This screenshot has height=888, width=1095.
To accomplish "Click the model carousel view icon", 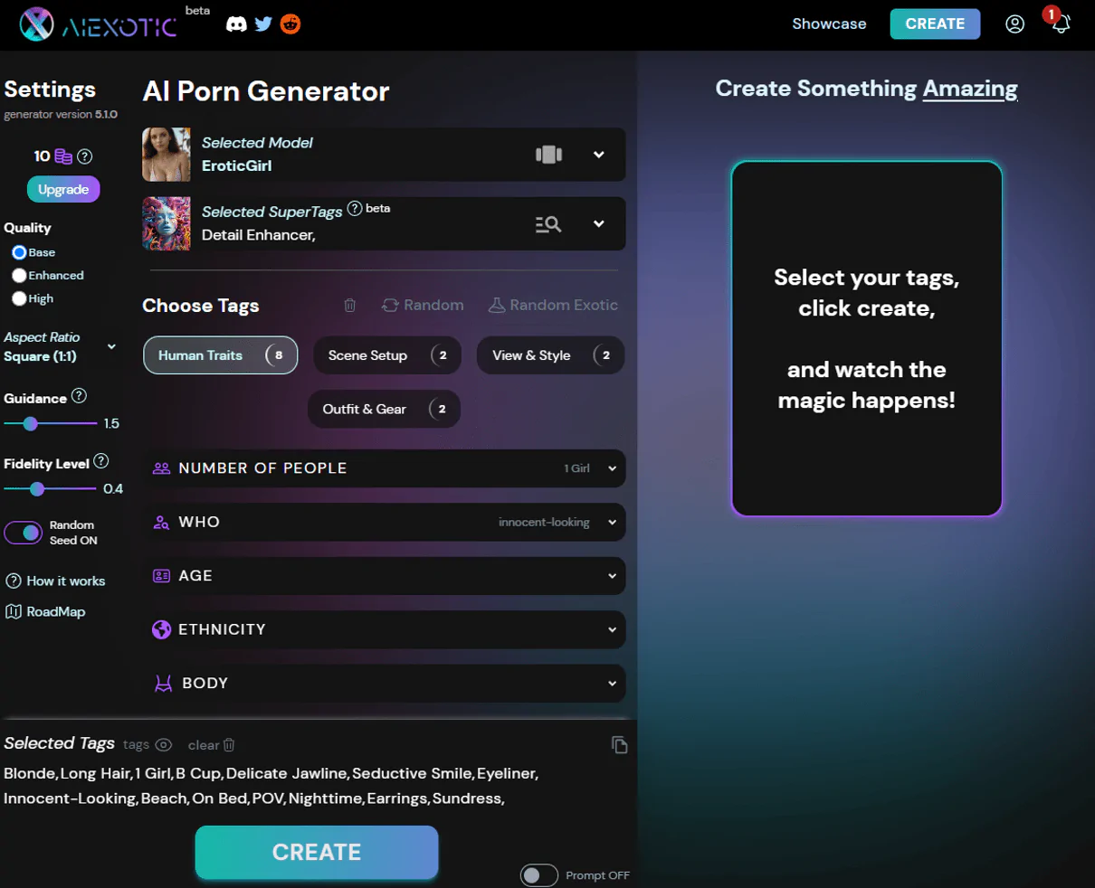I will [548, 155].
